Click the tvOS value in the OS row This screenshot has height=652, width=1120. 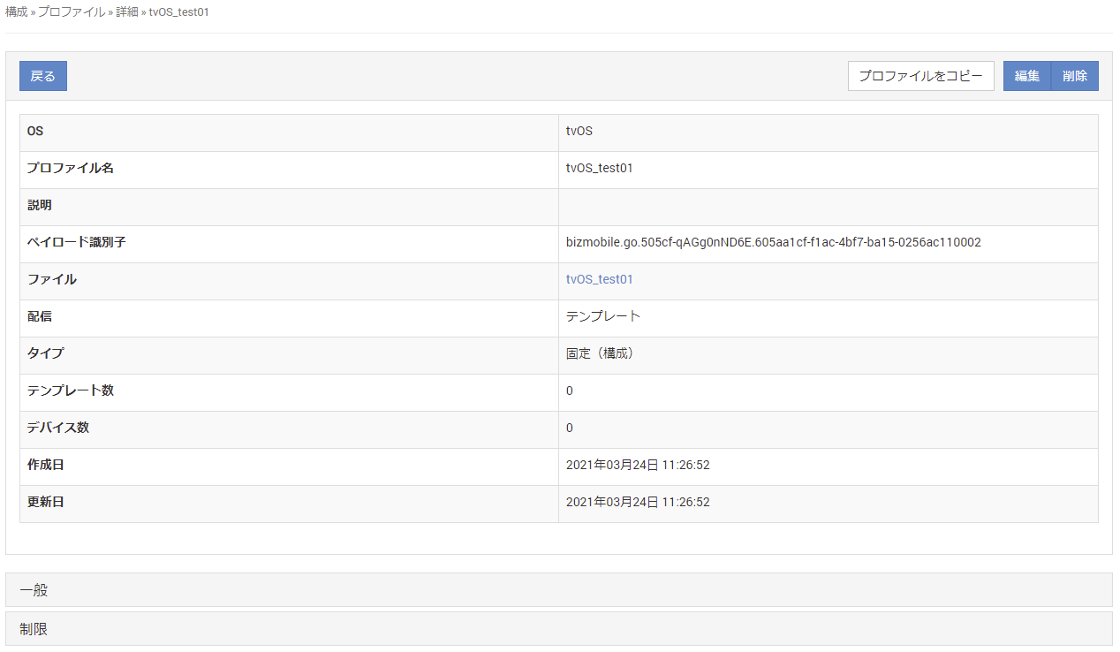(x=579, y=131)
